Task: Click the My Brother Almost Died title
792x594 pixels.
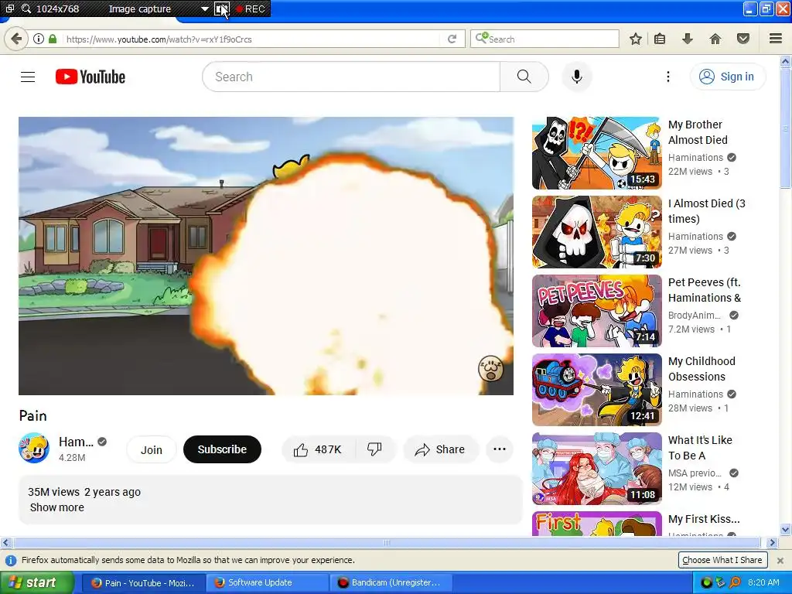Action: coord(698,132)
